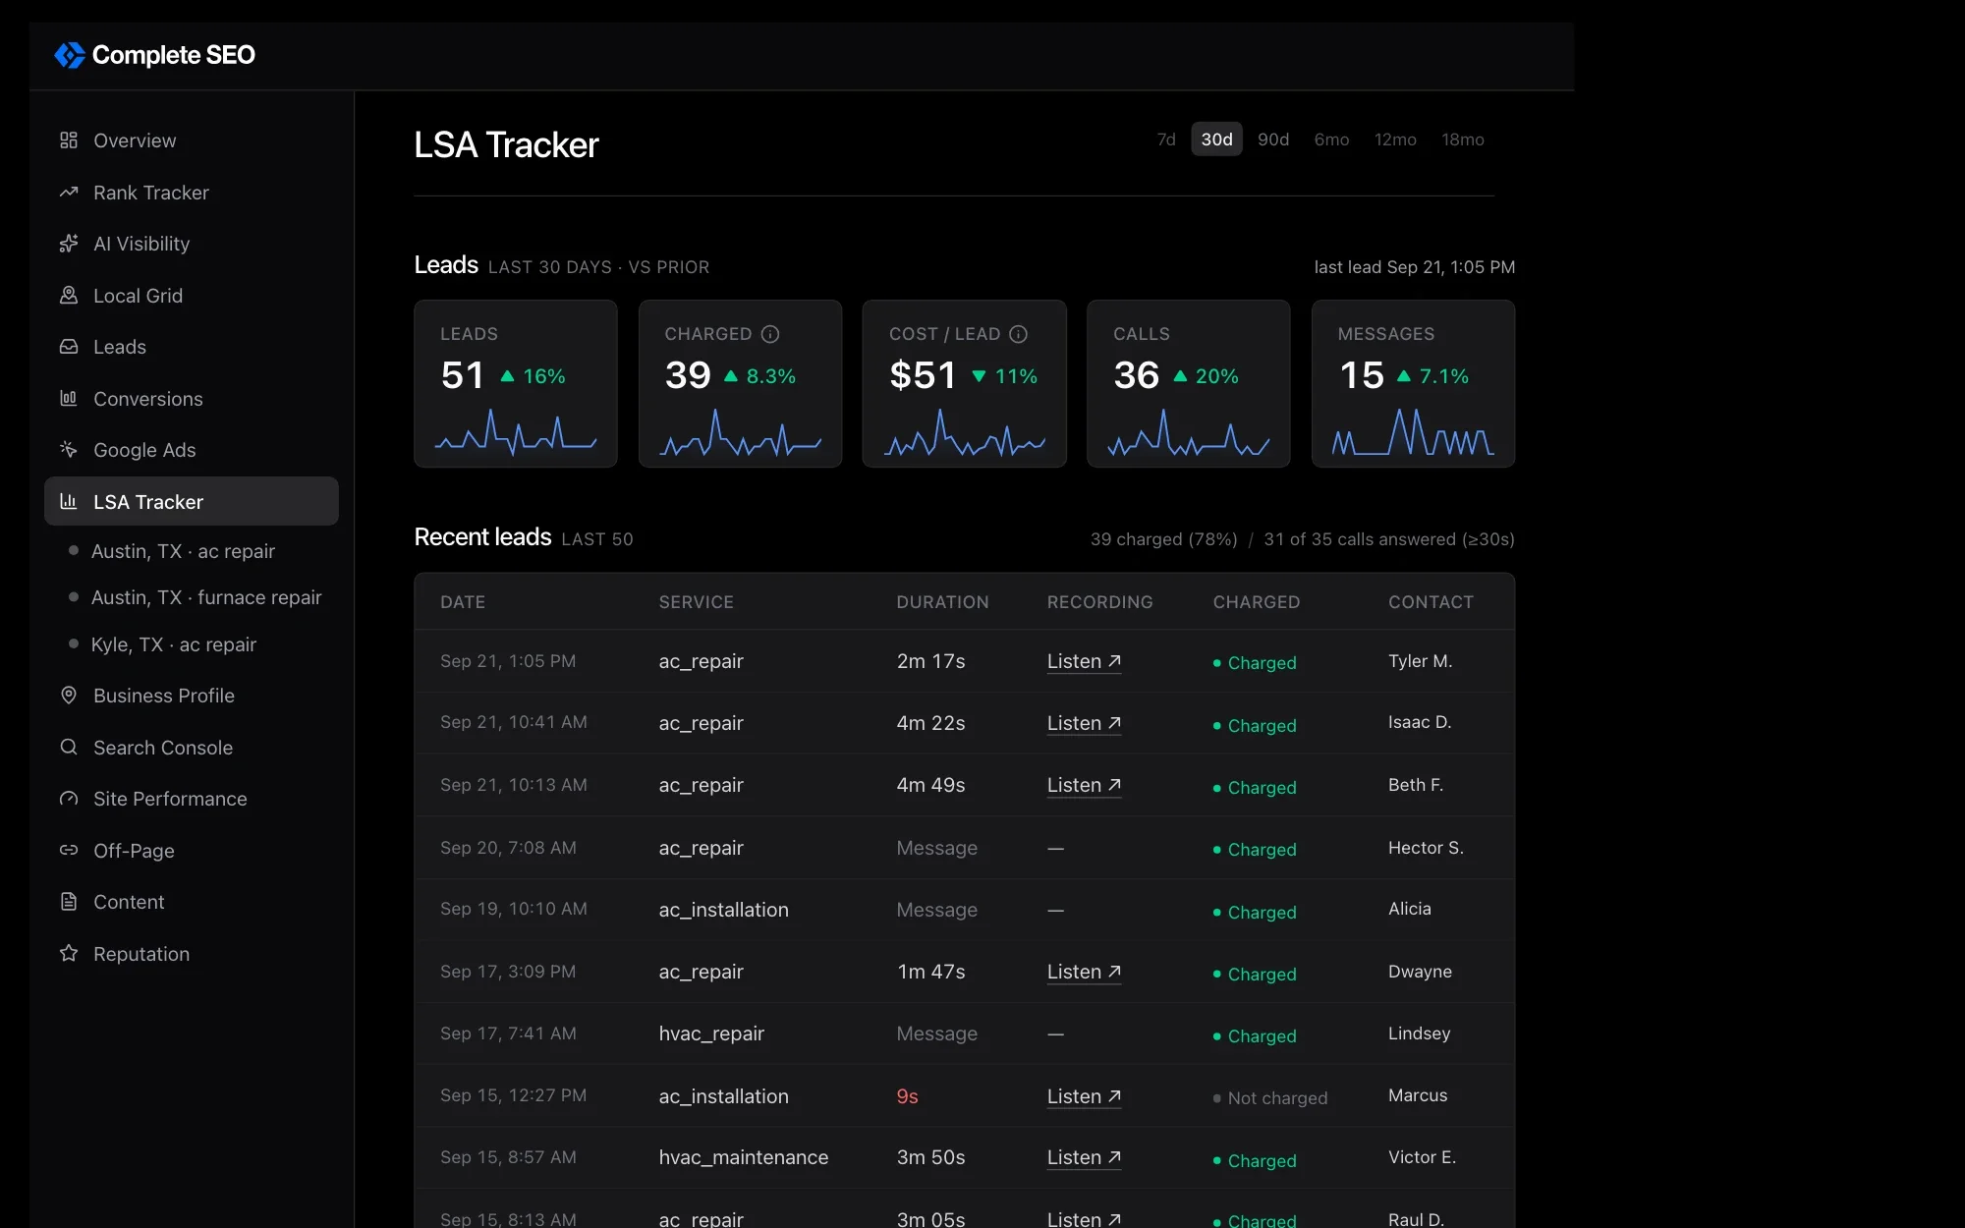Click the Not charged status for Marcus

1269,1097
